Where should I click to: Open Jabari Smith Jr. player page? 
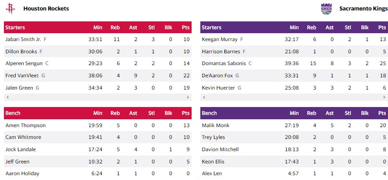tap(23, 39)
